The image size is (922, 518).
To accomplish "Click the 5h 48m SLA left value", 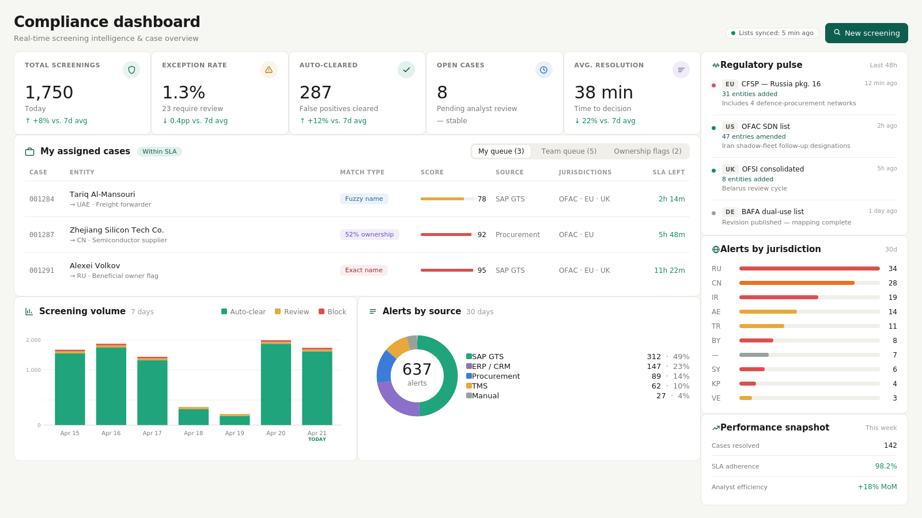I will click(x=672, y=235).
